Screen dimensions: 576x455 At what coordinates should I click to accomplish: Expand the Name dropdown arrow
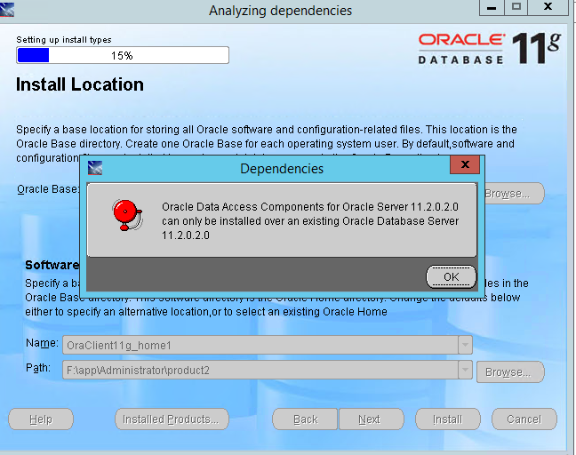[x=466, y=345]
